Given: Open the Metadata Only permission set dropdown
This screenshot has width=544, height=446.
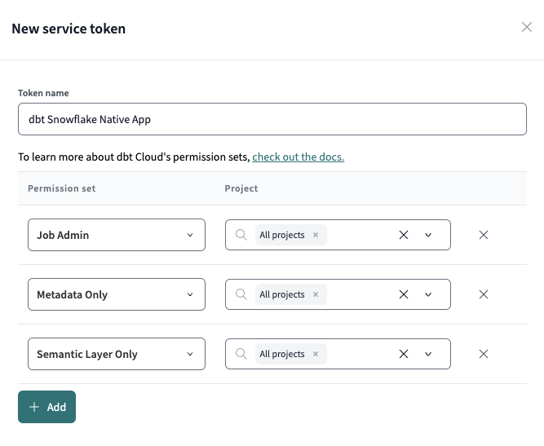Looking at the screenshot, I should click(116, 294).
